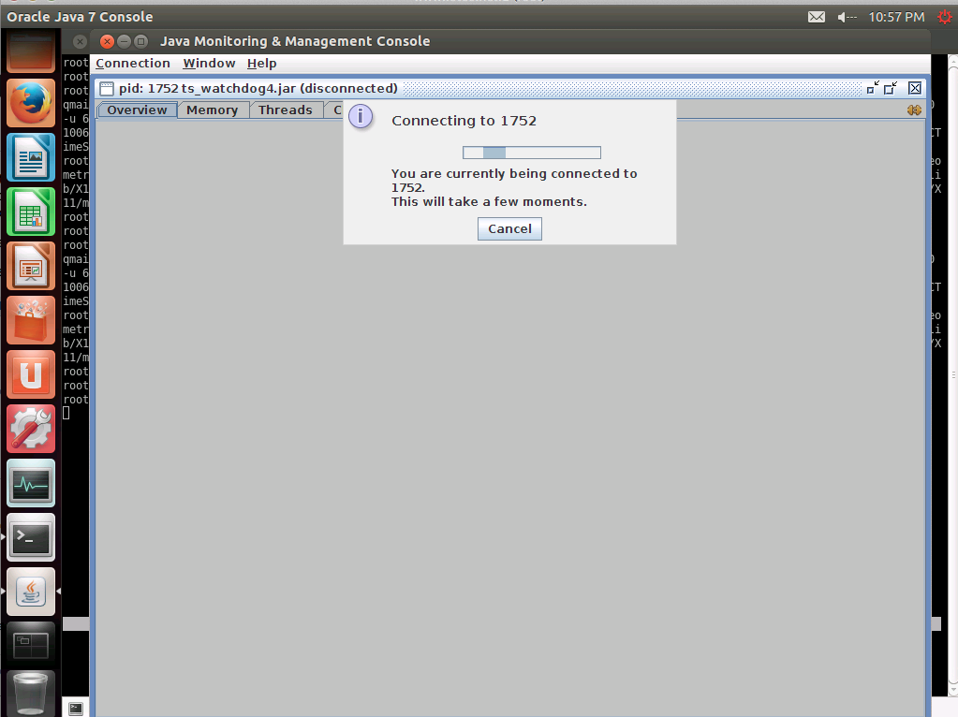958x717 pixels.
Task: Click the internal frame document icon beside pid 1752
Action: tap(107, 89)
